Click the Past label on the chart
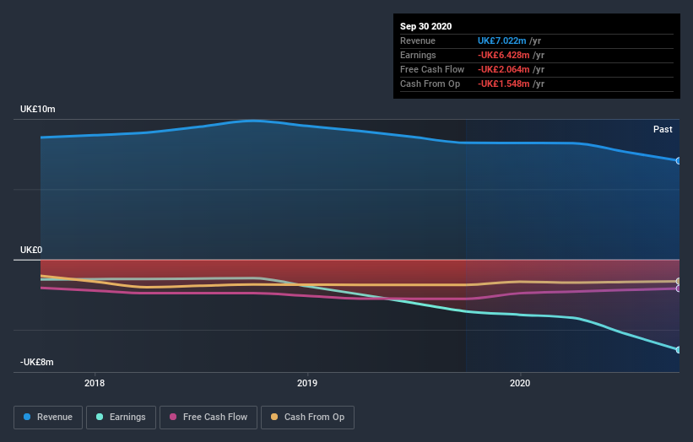This screenshot has width=693, height=442. tap(663, 129)
